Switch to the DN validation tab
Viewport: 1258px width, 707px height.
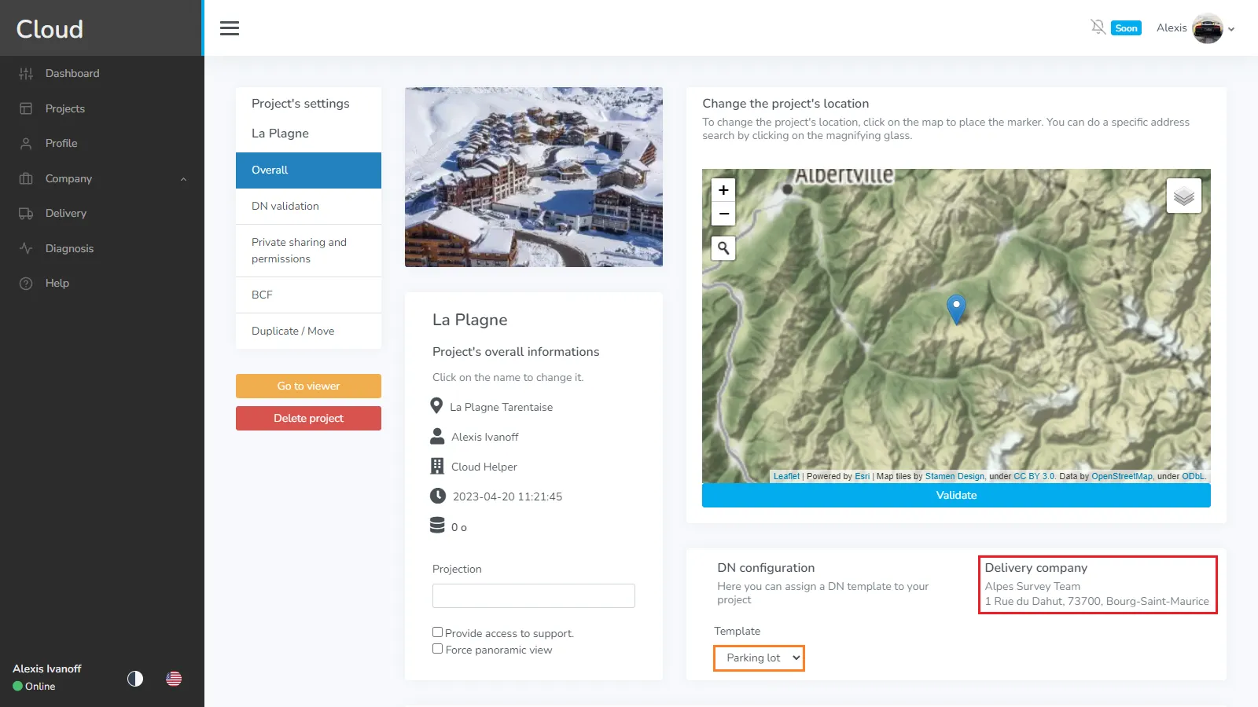click(308, 206)
